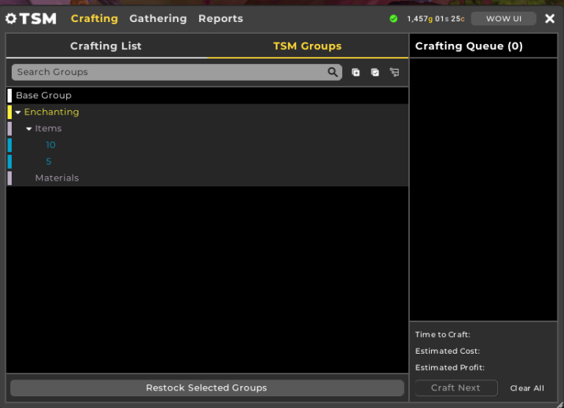This screenshot has height=408, width=564.
Task: Select the group named 5
Action: click(x=207, y=161)
